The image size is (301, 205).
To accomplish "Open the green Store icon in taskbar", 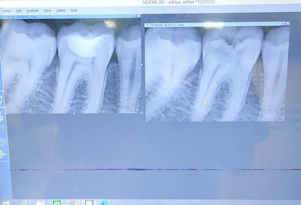I will point(57,203).
